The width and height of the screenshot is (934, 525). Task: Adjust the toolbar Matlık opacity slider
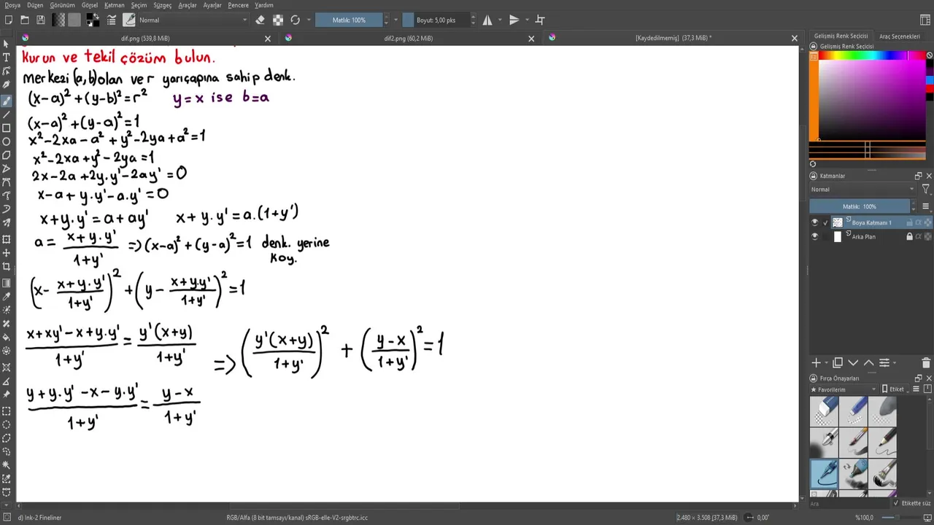click(349, 20)
